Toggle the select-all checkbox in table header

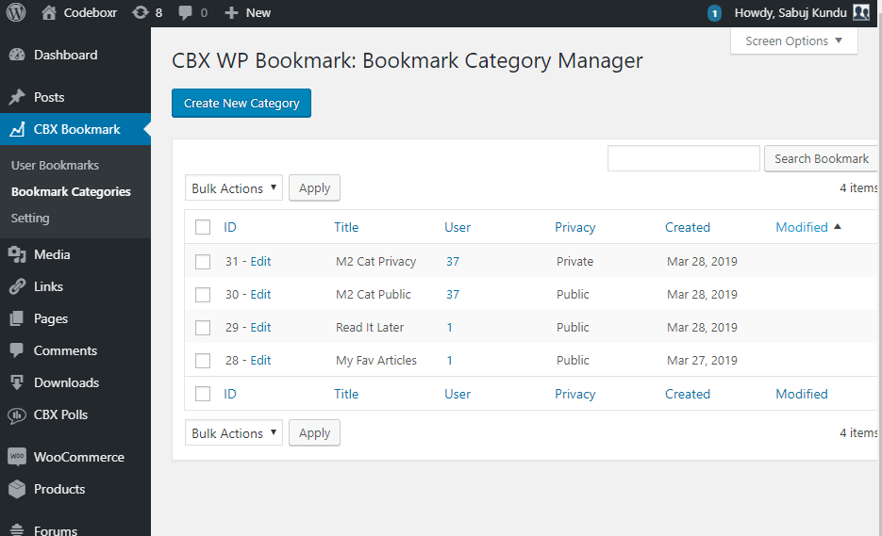click(203, 227)
